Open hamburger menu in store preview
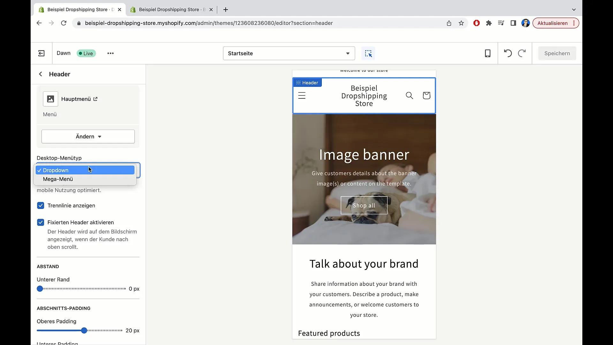The image size is (613, 345). pyautogui.click(x=302, y=96)
